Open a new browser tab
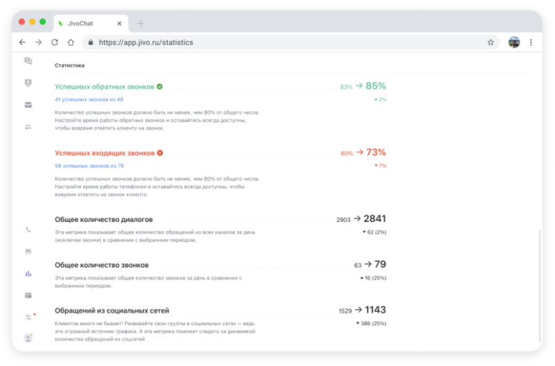This screenshot has width=555, height=366. (141, 24)
